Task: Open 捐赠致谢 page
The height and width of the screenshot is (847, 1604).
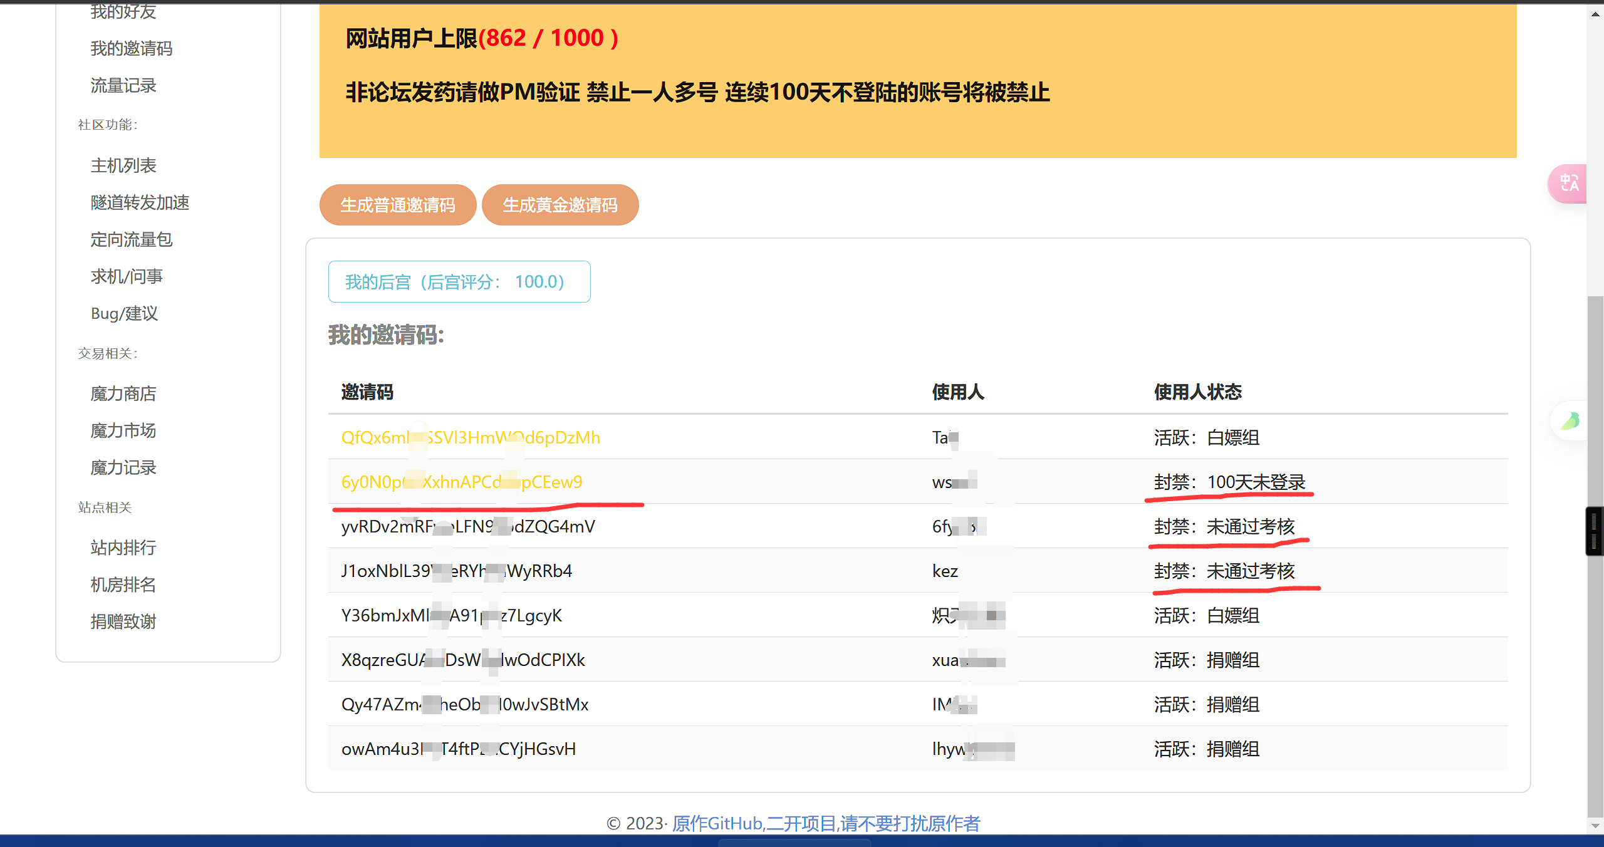Action: [x=123, y=621]
